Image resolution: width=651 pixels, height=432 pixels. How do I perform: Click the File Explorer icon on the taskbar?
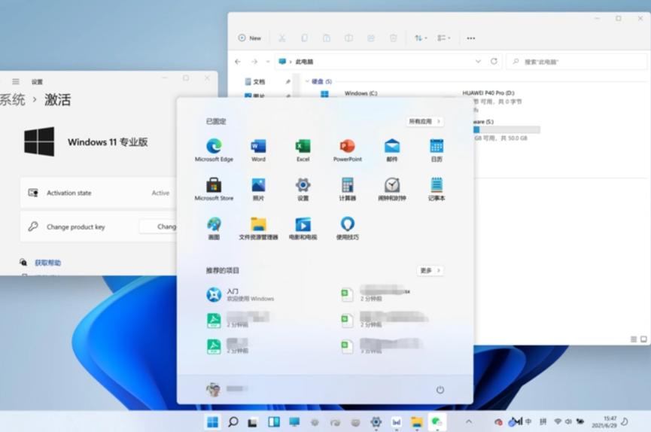[x=416, y=422]
